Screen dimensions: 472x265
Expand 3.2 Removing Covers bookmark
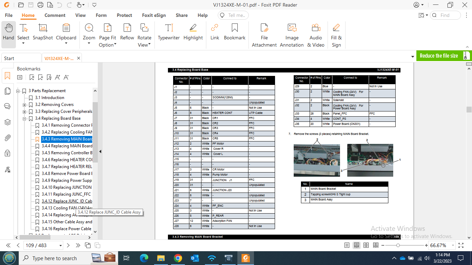(25, 105)
